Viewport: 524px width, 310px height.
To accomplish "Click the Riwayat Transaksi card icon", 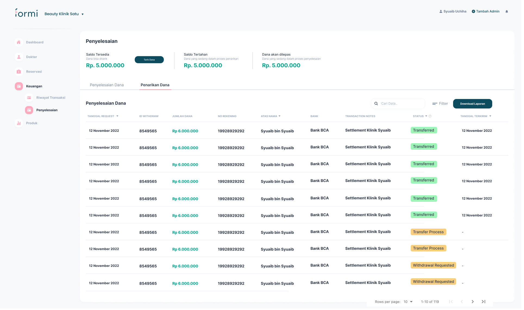I will 29,98.
